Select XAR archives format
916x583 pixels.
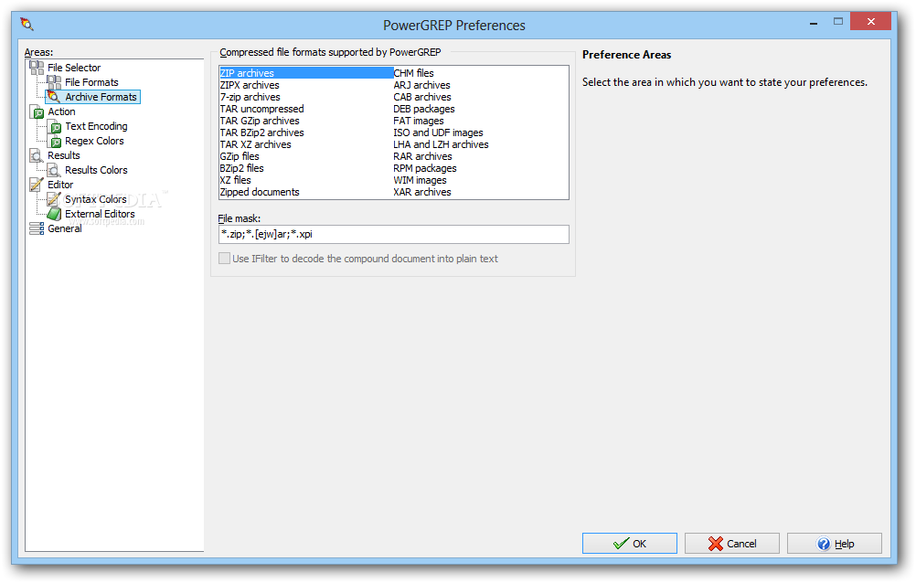[x=422, y=192]
